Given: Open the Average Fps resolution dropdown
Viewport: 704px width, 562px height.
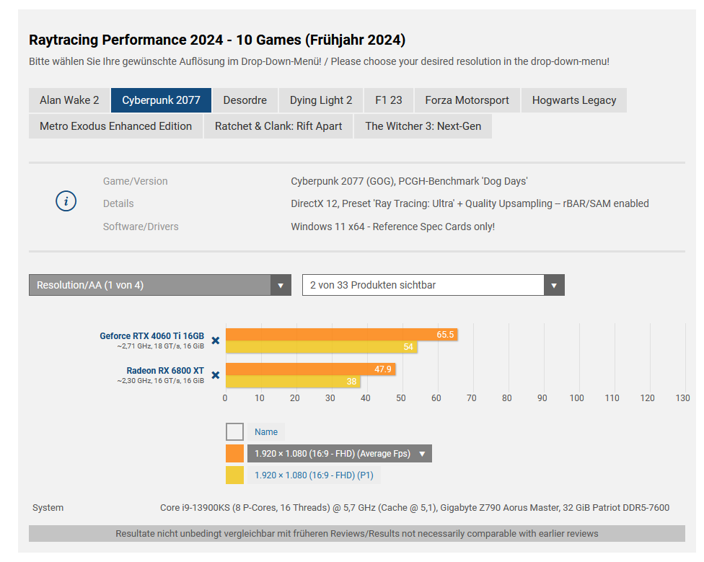Looking at the screenshot, I should pos(340,453).
